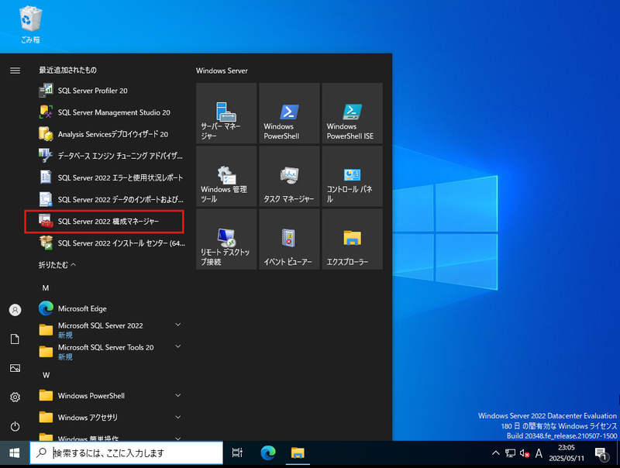Jump to the W letter header
Screen dimensions: 620x468
click(x=46, y=375)
